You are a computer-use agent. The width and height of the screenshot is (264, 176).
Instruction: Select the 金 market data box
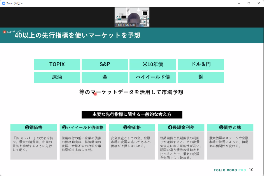pyautogui.click(x=105, y=77)
